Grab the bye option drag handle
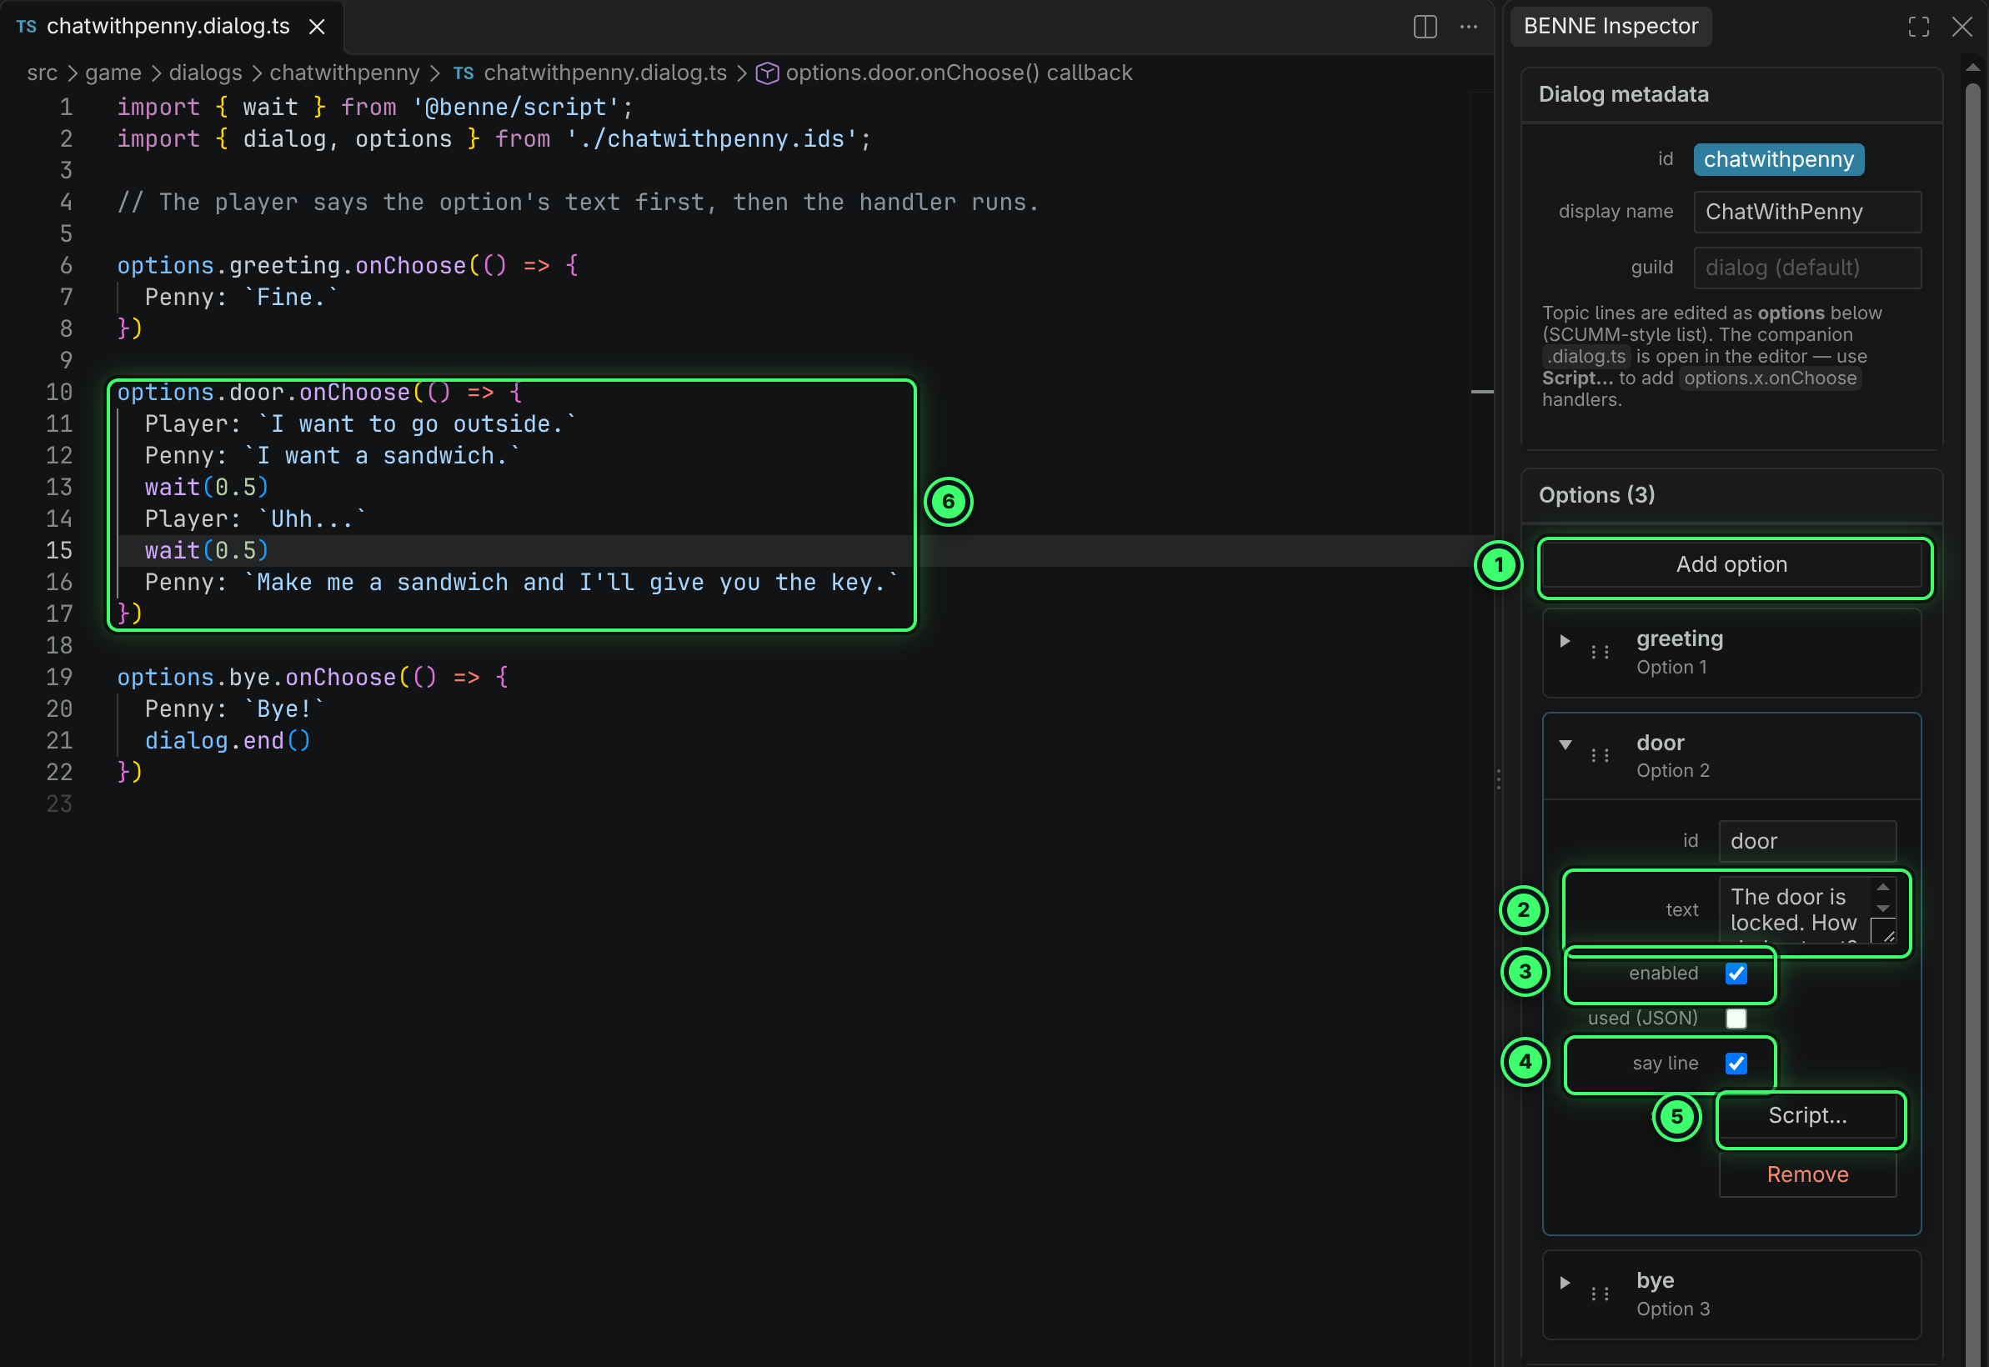 pyautogui.click(x=1599, y=1294)
